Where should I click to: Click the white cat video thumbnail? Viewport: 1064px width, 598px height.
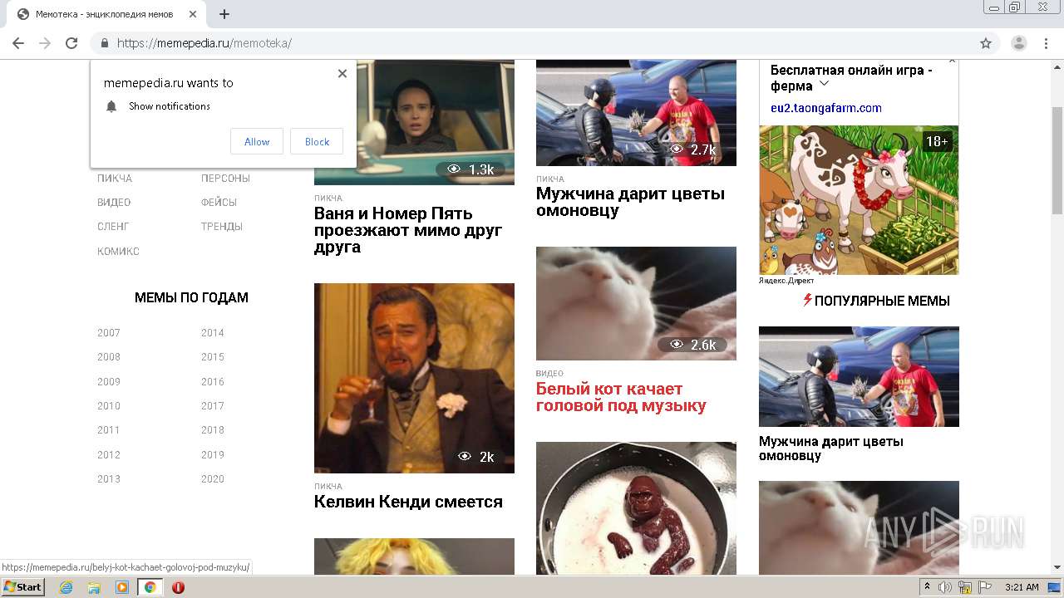(x=636, y=303)
